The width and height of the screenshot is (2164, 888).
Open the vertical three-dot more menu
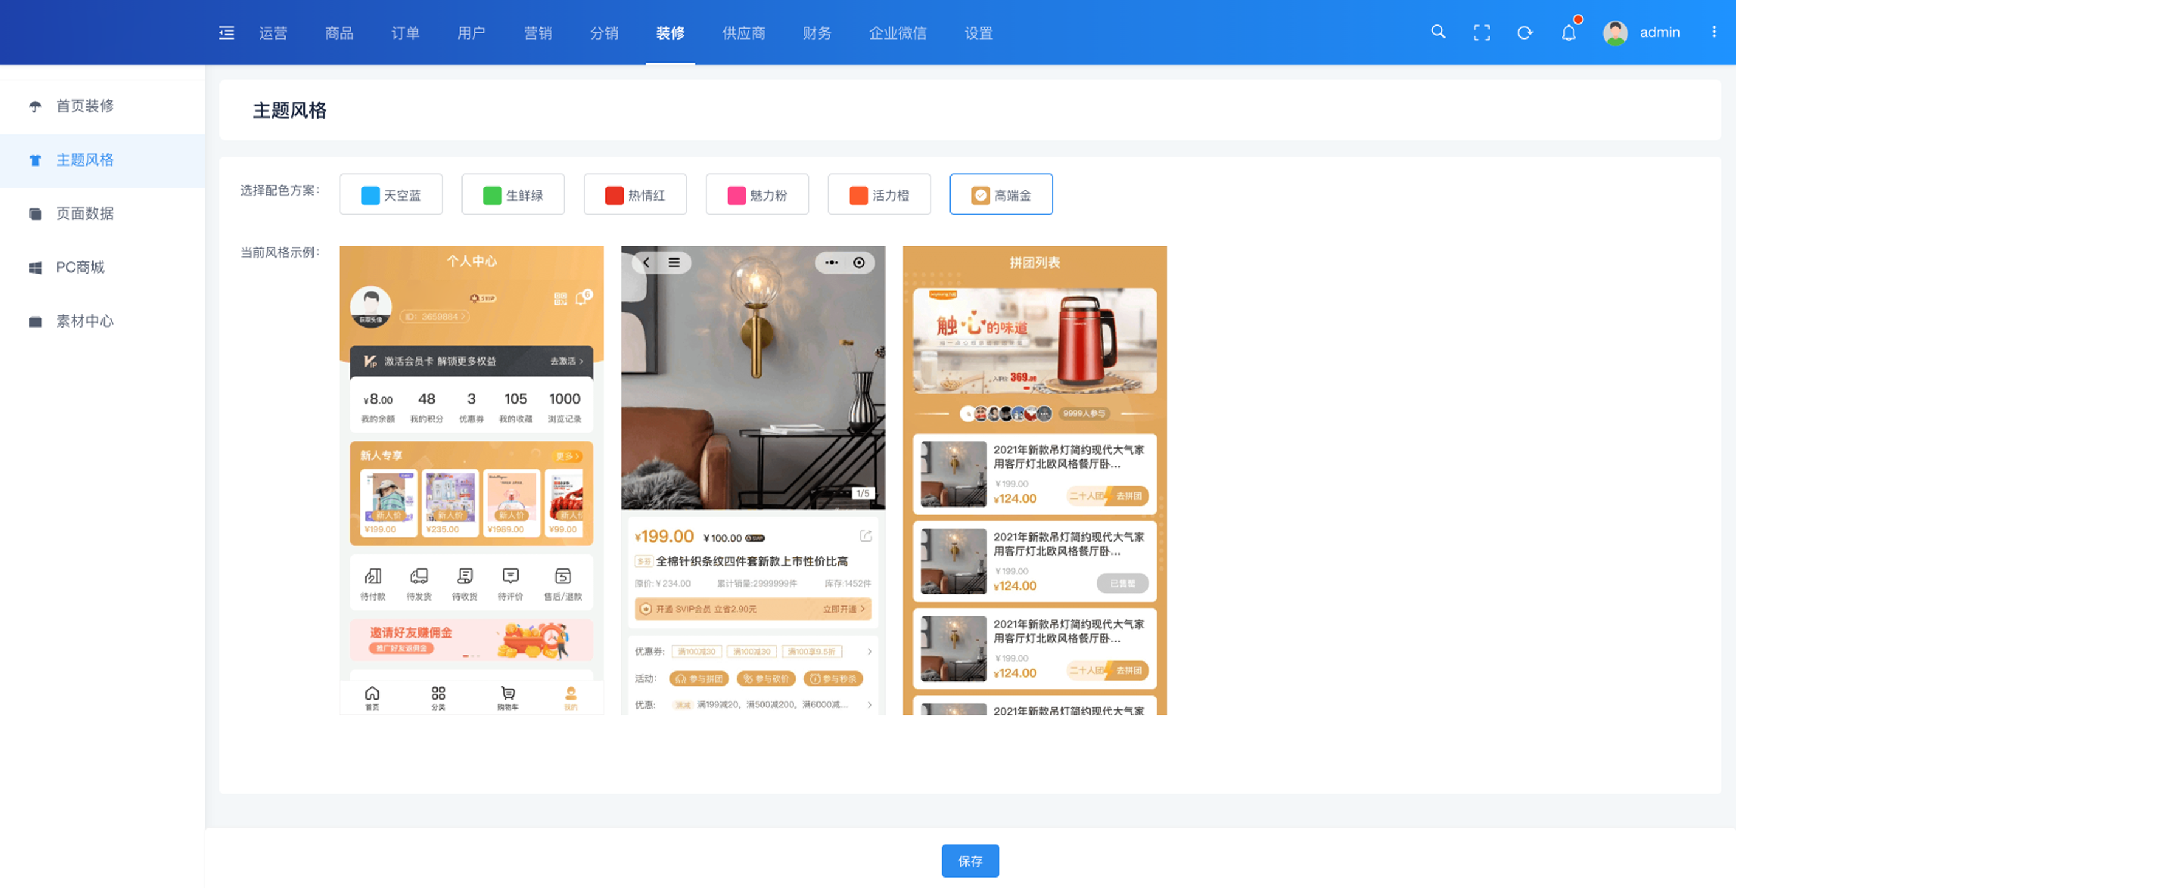click(1714, 32)
